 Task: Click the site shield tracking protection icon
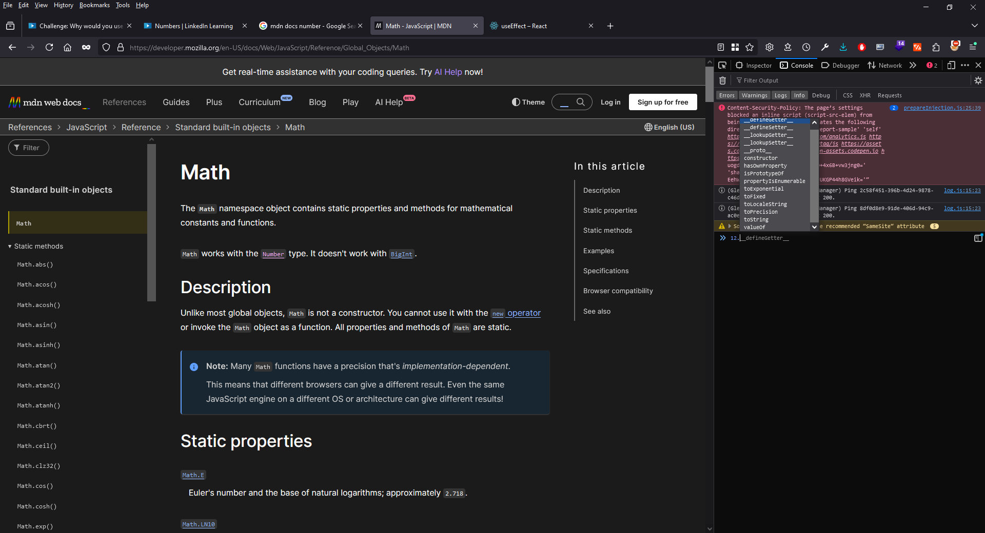pyautogui.click(x=106, y=47)
